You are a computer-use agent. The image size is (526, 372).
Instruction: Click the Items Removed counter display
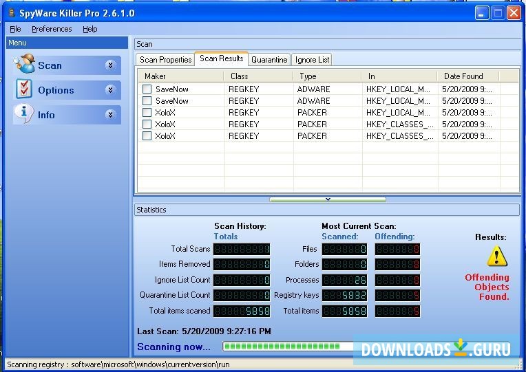[x=242, y=265]
